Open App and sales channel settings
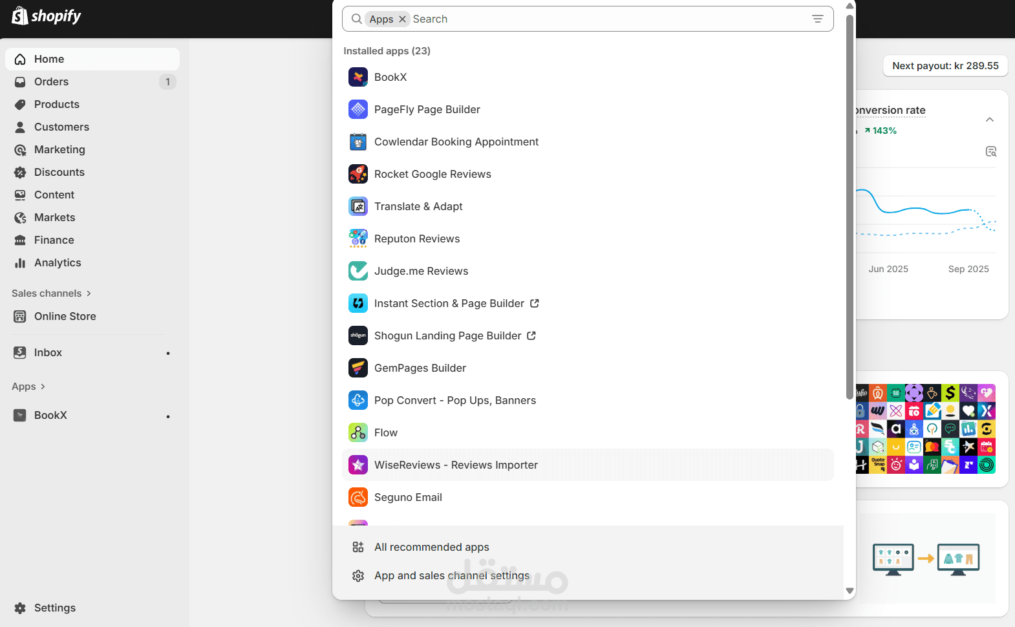This screenshot has height=627, width=1015. click(x=451, y=576)
